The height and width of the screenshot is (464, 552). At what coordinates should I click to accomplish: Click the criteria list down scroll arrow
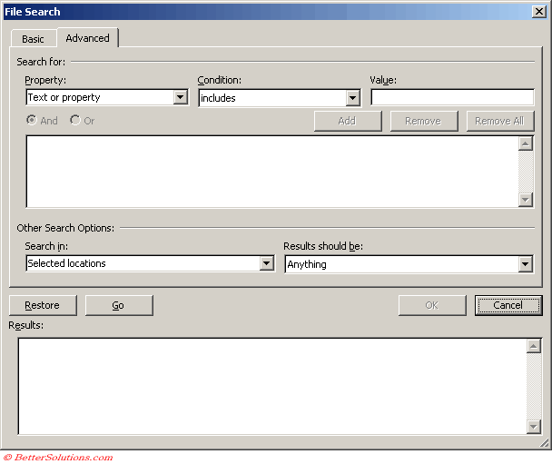526,200
